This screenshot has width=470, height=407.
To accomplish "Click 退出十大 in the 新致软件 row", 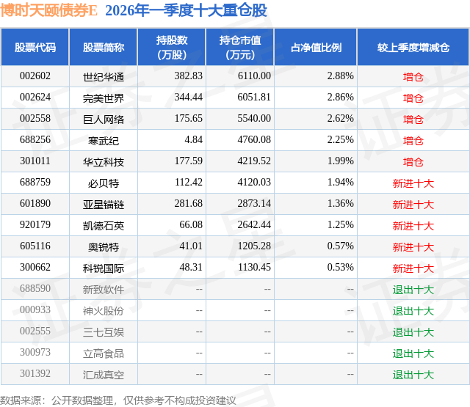I will pos(413,290).
